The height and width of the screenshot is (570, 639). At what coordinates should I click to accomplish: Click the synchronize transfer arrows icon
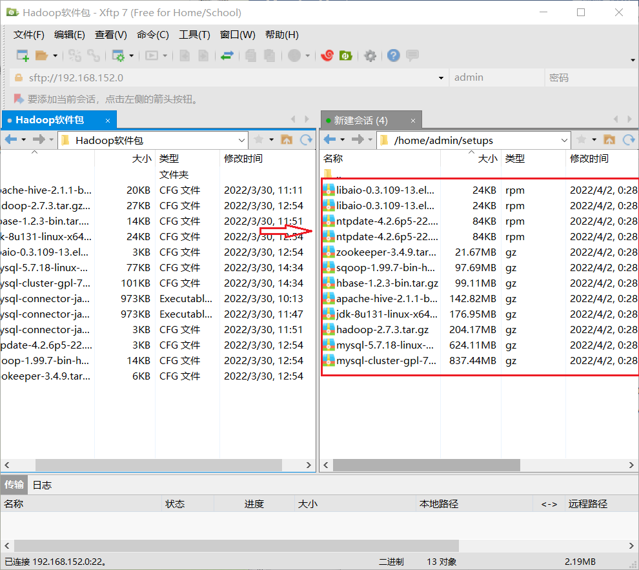pos(227,56)
